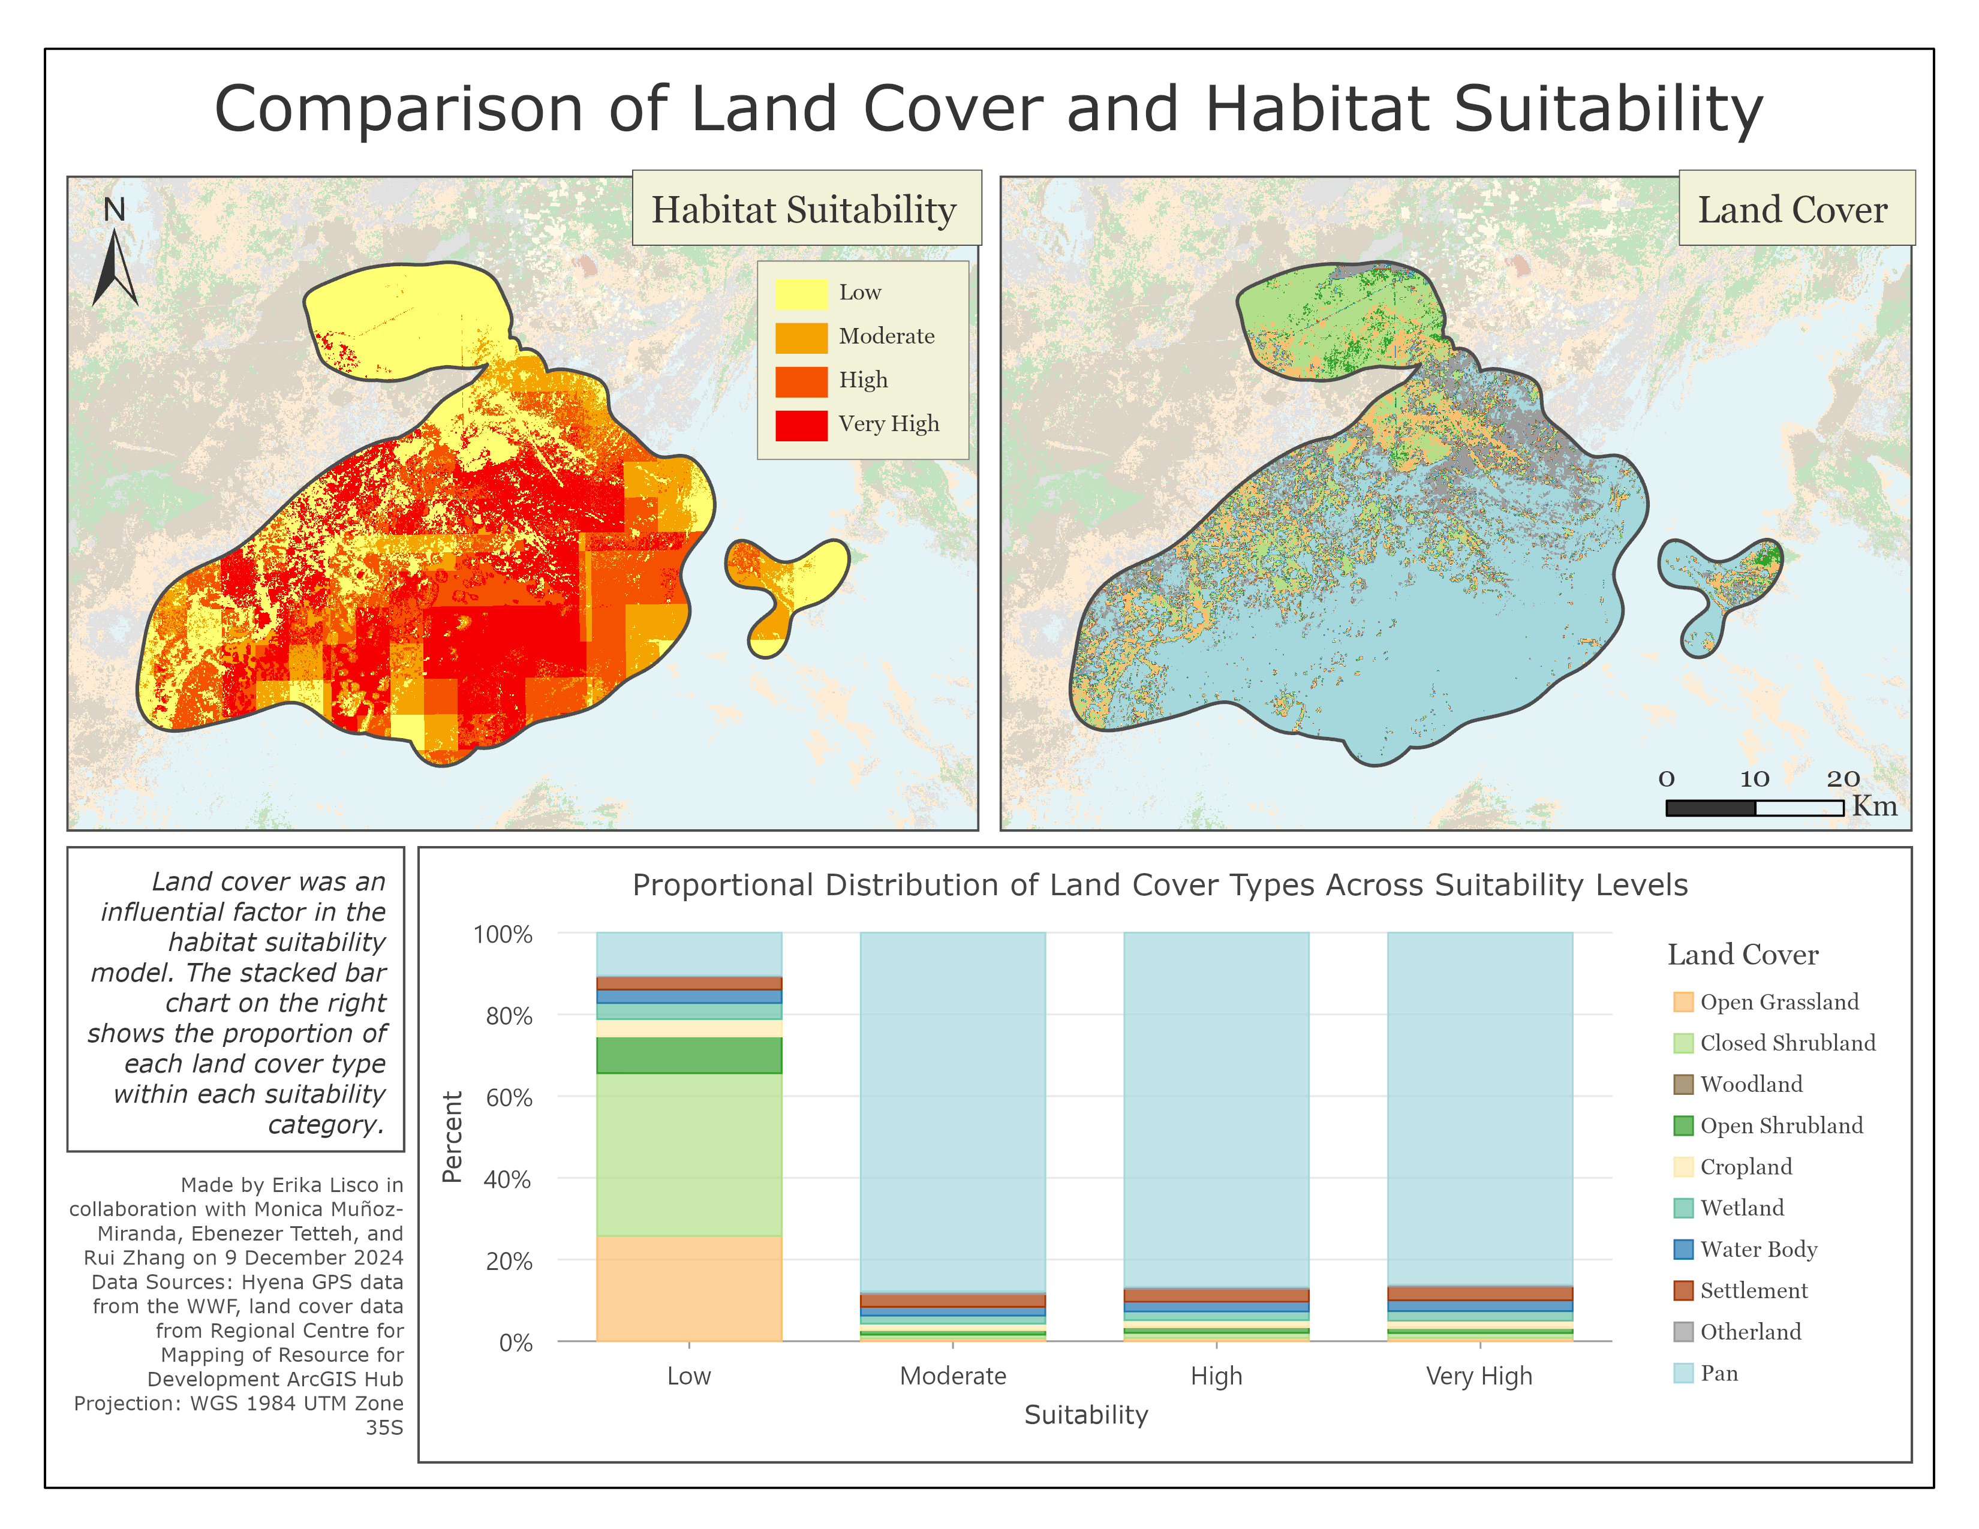Click the Low suitability yellow swatch
Image resolution: width=1979 pixels, height=1529 pixels.
pos(801,293)
